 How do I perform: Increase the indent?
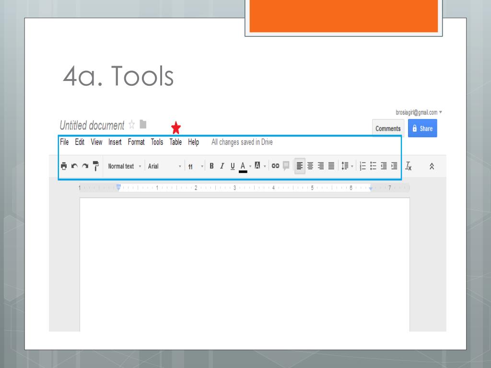point(394,166)
